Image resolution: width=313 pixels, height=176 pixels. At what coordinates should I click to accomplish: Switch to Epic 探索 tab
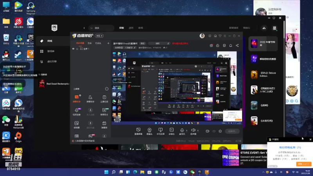[122, 28]
